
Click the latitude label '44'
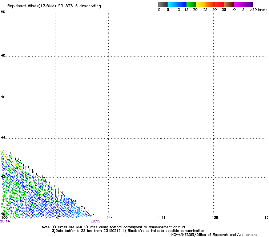pyautogui.click(x=3, y=137)
